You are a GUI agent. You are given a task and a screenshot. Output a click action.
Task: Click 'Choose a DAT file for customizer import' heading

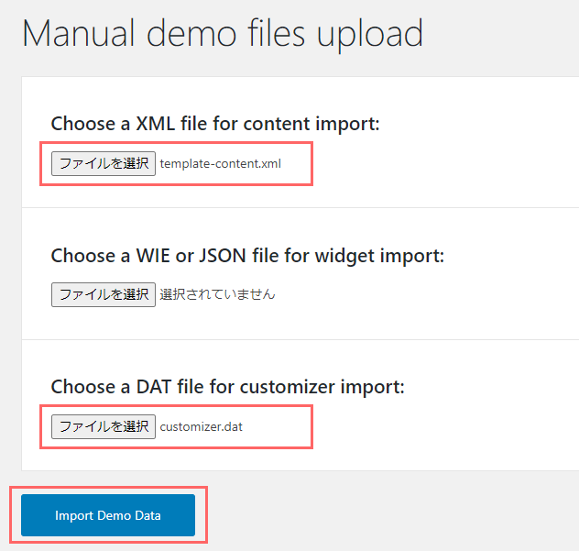tap(228, 387)
